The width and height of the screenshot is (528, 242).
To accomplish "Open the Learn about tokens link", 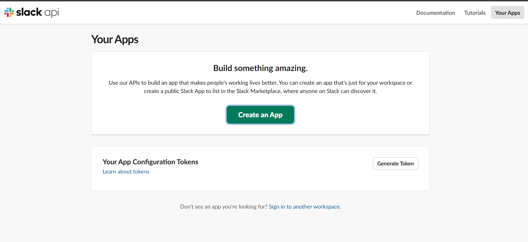I will (126, 172).
